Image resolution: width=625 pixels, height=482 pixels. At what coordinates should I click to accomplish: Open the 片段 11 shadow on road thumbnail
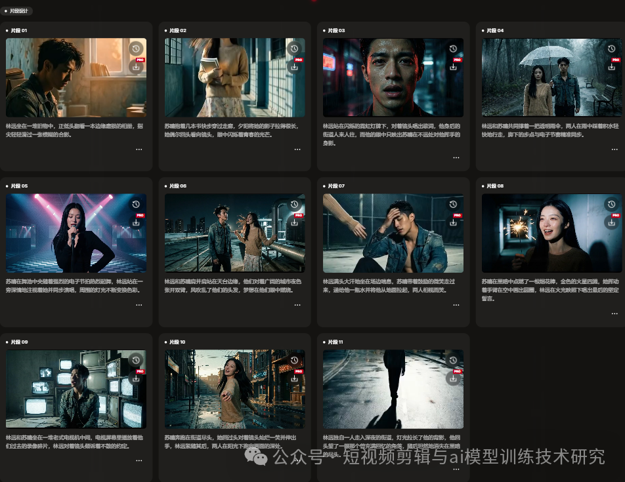[393, 390]
